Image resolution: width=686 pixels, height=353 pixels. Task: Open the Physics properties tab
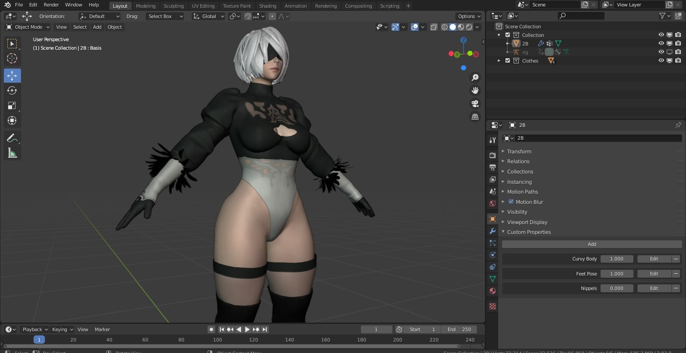pyautogui.click(x=493, y=255)
